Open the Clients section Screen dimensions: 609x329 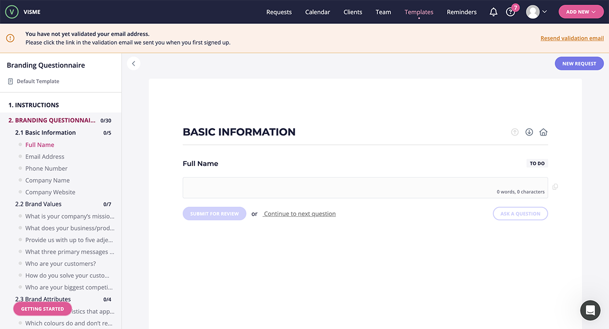(353, 11)
